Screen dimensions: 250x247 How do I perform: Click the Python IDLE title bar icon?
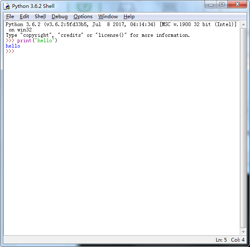[7, 6]
